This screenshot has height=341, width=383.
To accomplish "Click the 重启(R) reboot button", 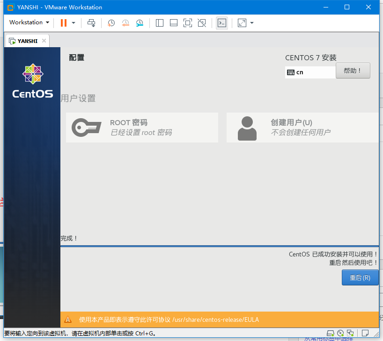I will [x=360, y=277].
